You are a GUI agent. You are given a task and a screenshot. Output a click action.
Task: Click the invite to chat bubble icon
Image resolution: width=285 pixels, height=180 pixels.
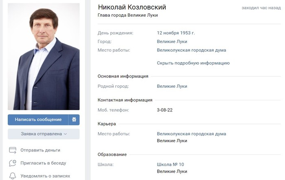(13, 163)
